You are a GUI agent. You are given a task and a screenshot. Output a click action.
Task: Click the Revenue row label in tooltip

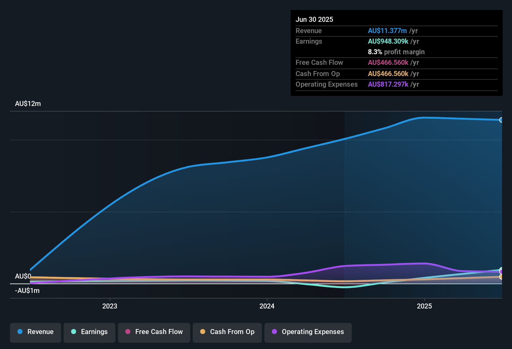309,31
